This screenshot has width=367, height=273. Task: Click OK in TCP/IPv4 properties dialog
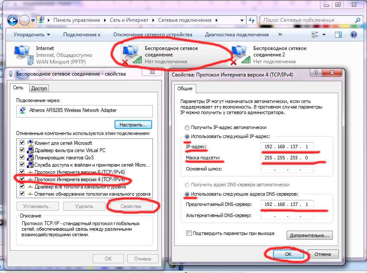tap(288, 254)
